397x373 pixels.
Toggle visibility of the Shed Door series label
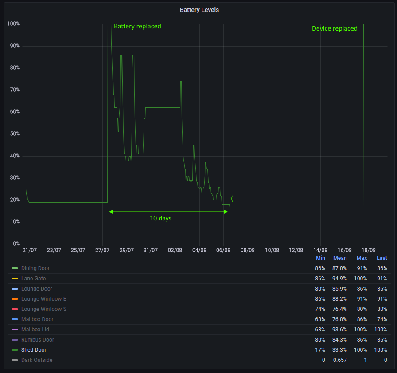[x=34, y=350]
